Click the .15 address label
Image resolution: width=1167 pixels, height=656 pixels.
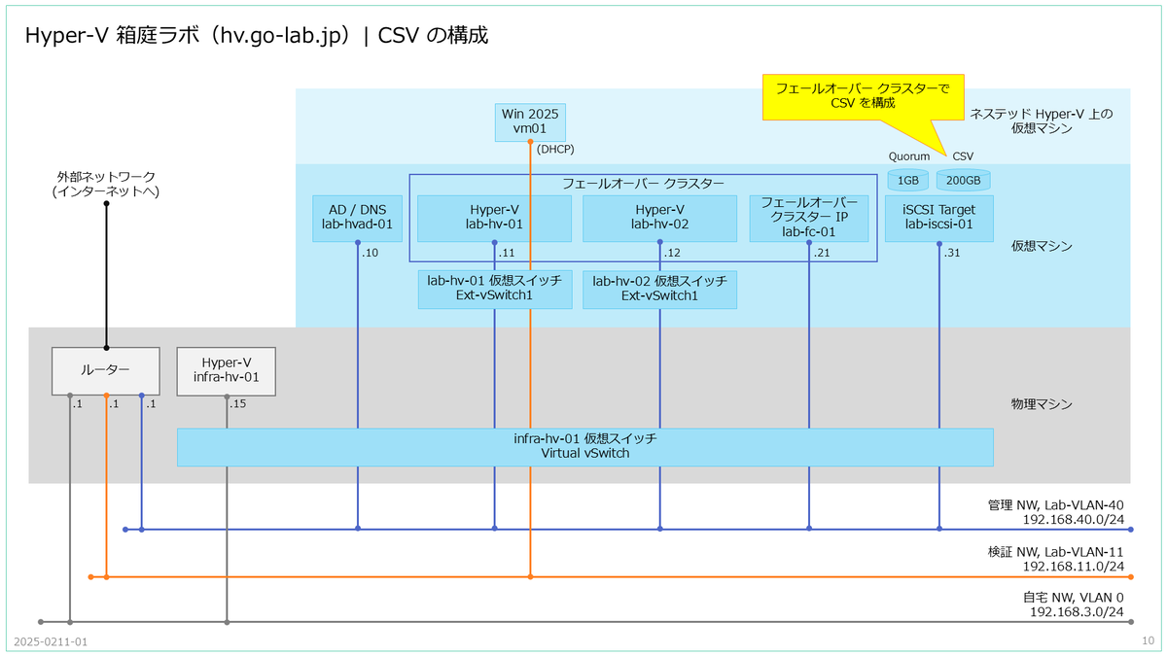pyautogui.click(x=238, y=403)
